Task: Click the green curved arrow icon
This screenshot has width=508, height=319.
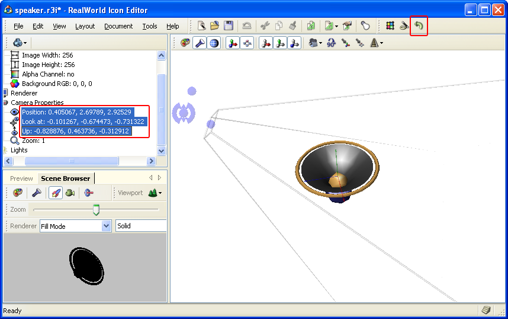Action: click(x=419, y=25)
